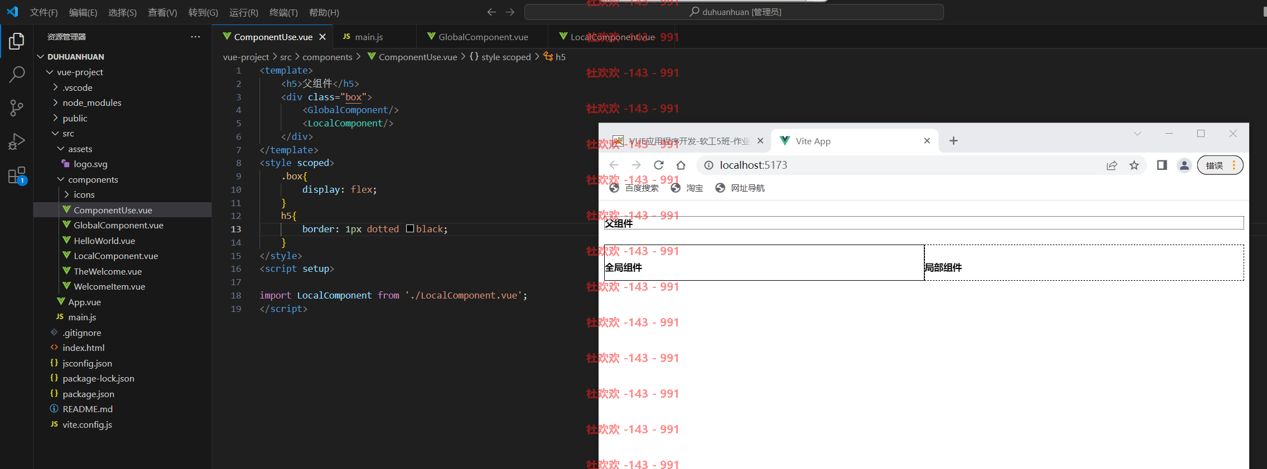Open the Search view in activity bar
The image size is (1267, 469).
tap(17, 74)
